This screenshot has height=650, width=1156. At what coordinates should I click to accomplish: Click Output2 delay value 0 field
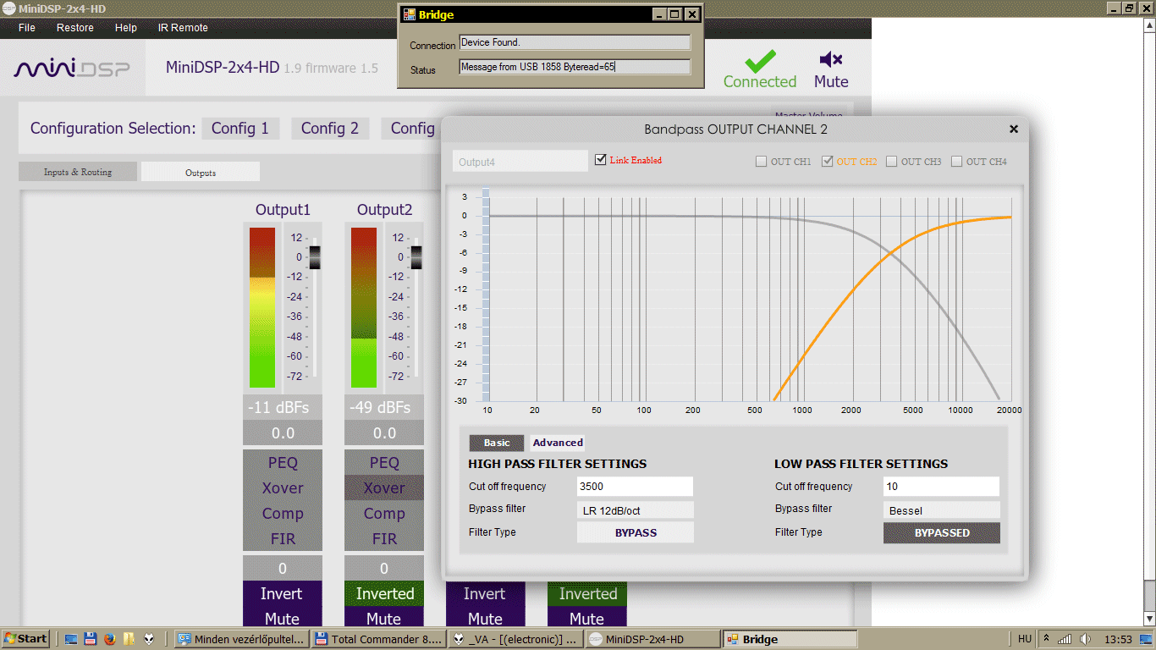(384, 568)
